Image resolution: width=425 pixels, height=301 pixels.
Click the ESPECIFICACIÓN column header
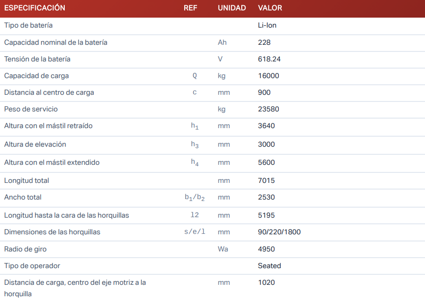pos(35,8)
